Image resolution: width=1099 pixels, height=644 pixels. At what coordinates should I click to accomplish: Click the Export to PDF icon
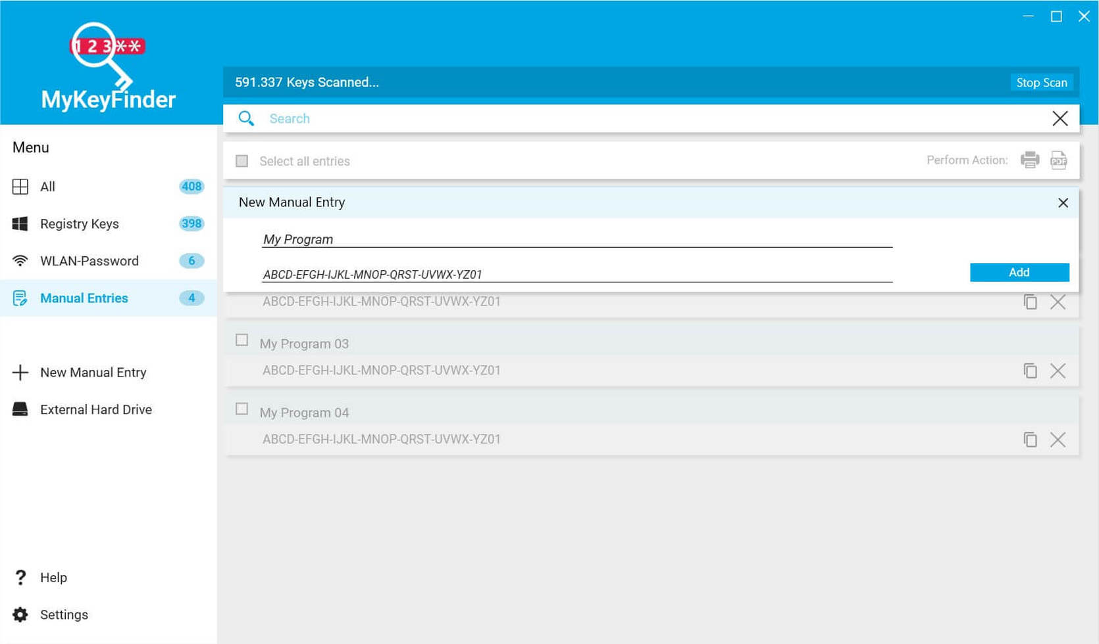tap(1058, 160)
